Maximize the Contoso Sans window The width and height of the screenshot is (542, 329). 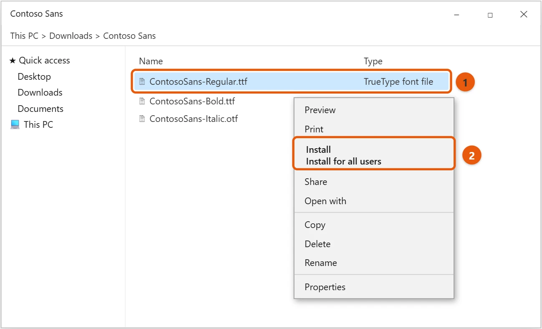pos(490,15)
